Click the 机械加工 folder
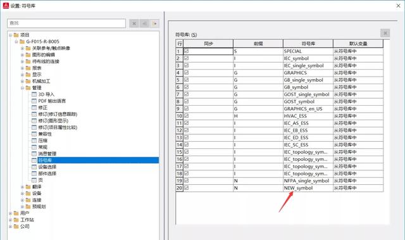Image resolution: width=405 pixels, height=240 pixels. pos(41,81)
